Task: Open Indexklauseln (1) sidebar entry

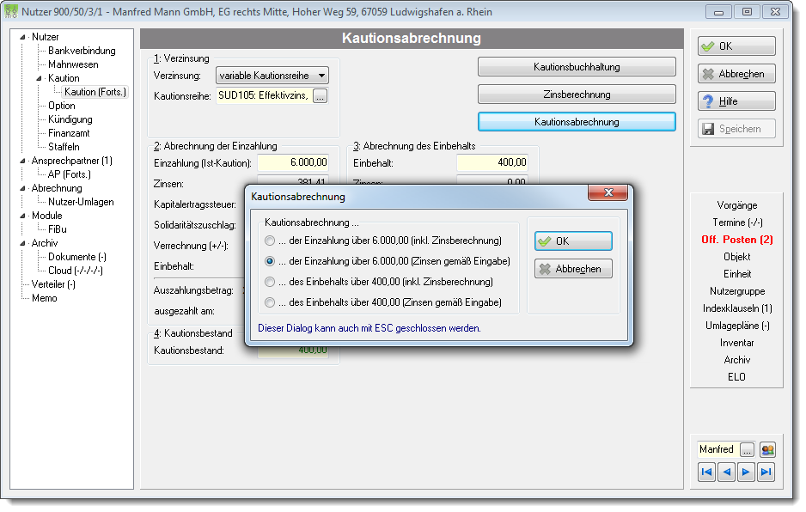Action: pos(737,308)
